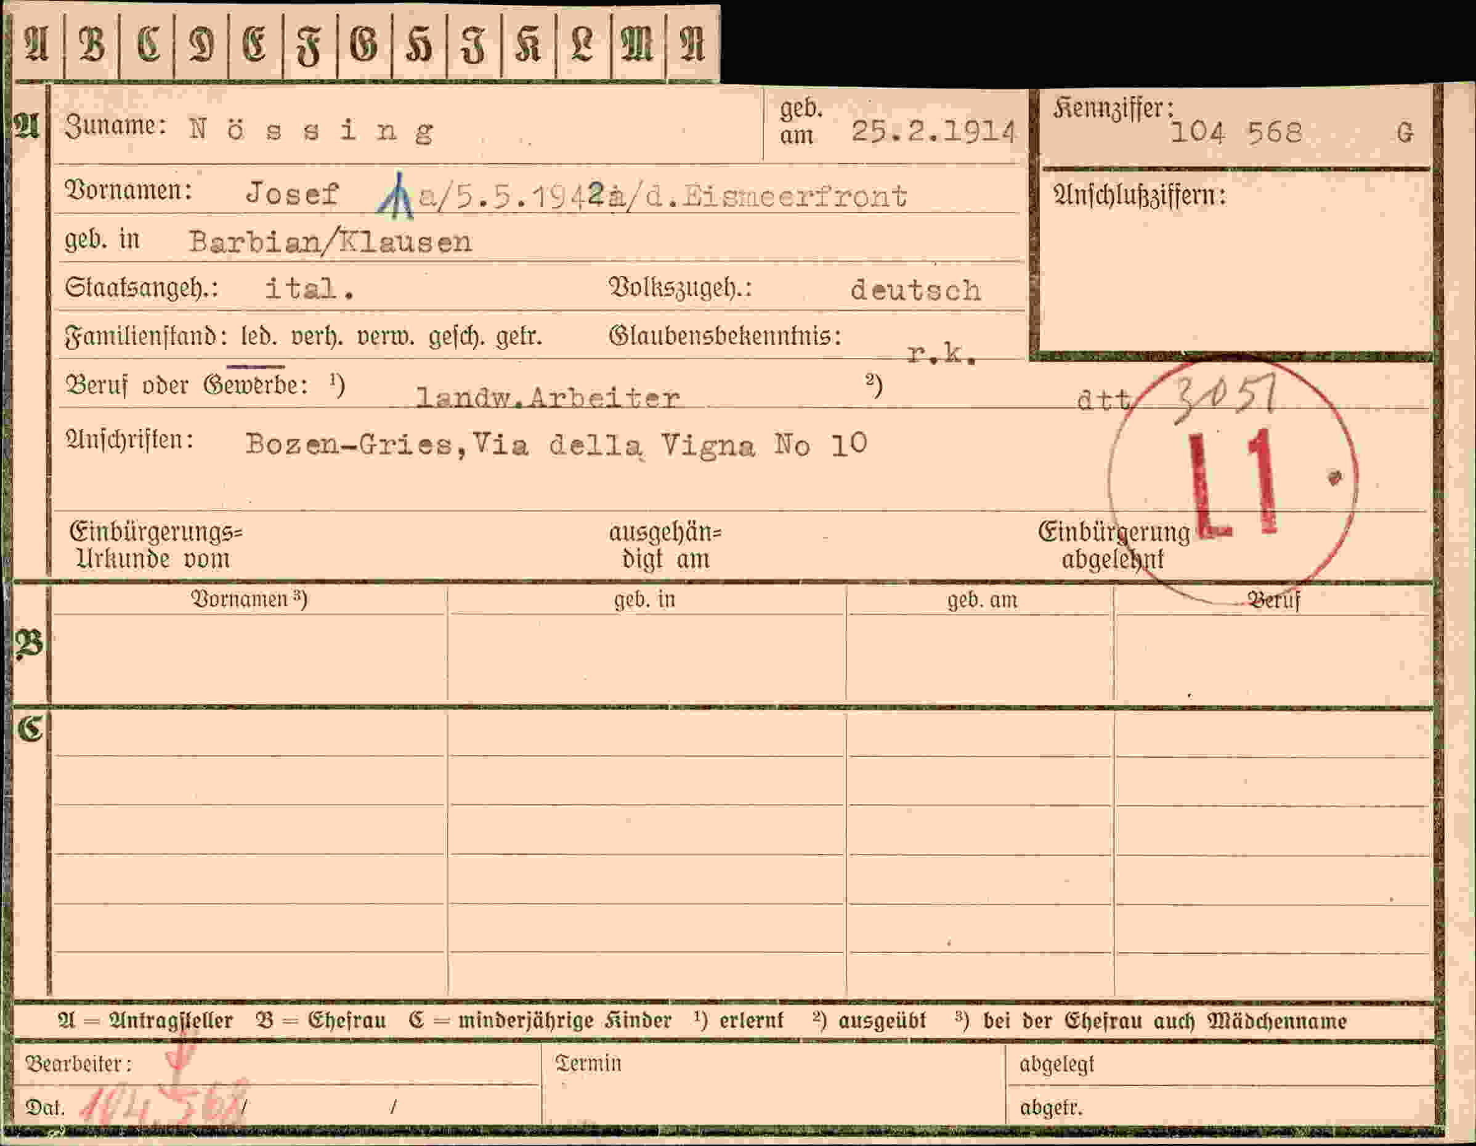Viewport: 1476px width, 1146px height.
Task: Click the section C marker on the left margin
Action: (x=30, y=729)
